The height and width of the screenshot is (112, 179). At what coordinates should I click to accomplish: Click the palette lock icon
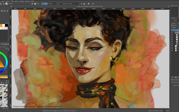(x=8, y=44)
